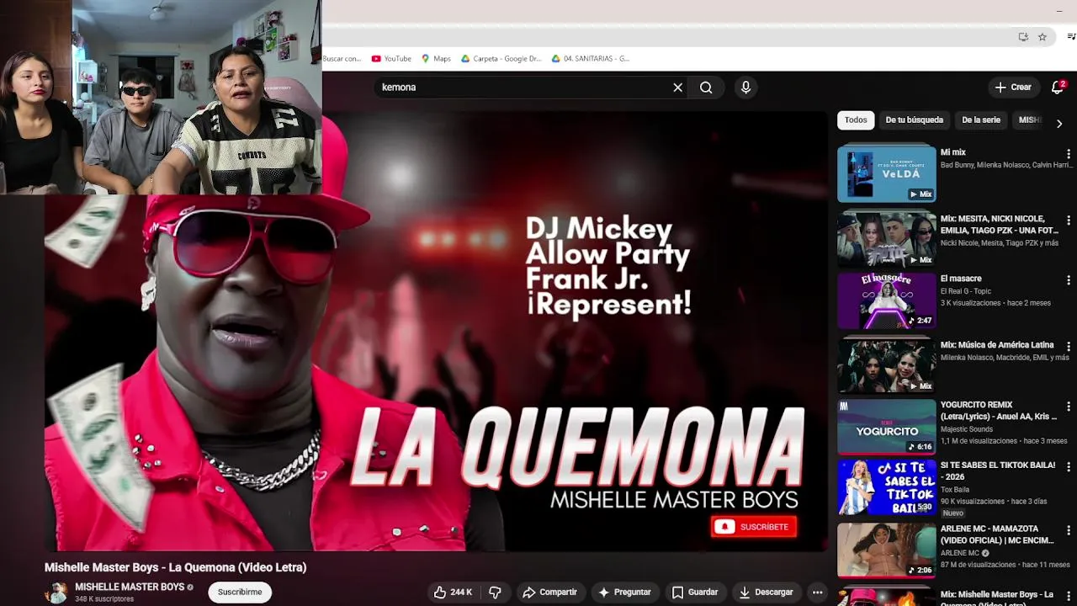Dislike the video with thumbs down
Image resolution: width=1077 pixels, height=606 pixels.
click(495, 593)
